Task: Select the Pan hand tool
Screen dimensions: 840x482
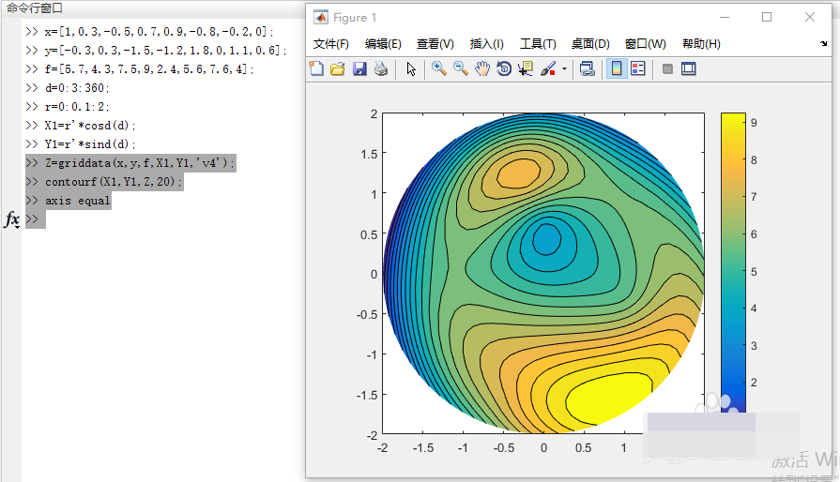Action: point(482,68)
